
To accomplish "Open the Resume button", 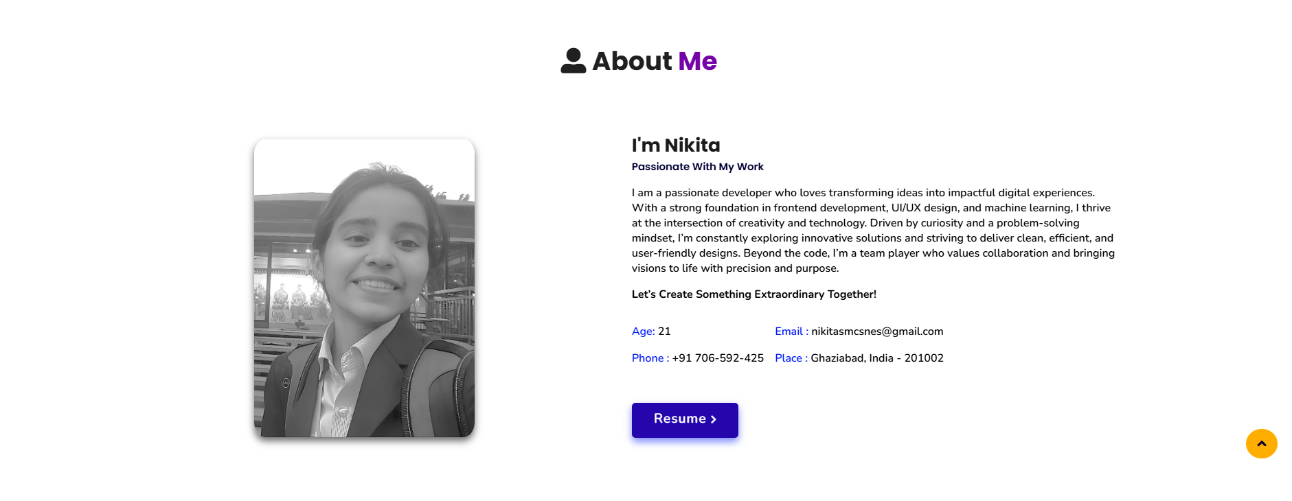I will click(685, 420).
